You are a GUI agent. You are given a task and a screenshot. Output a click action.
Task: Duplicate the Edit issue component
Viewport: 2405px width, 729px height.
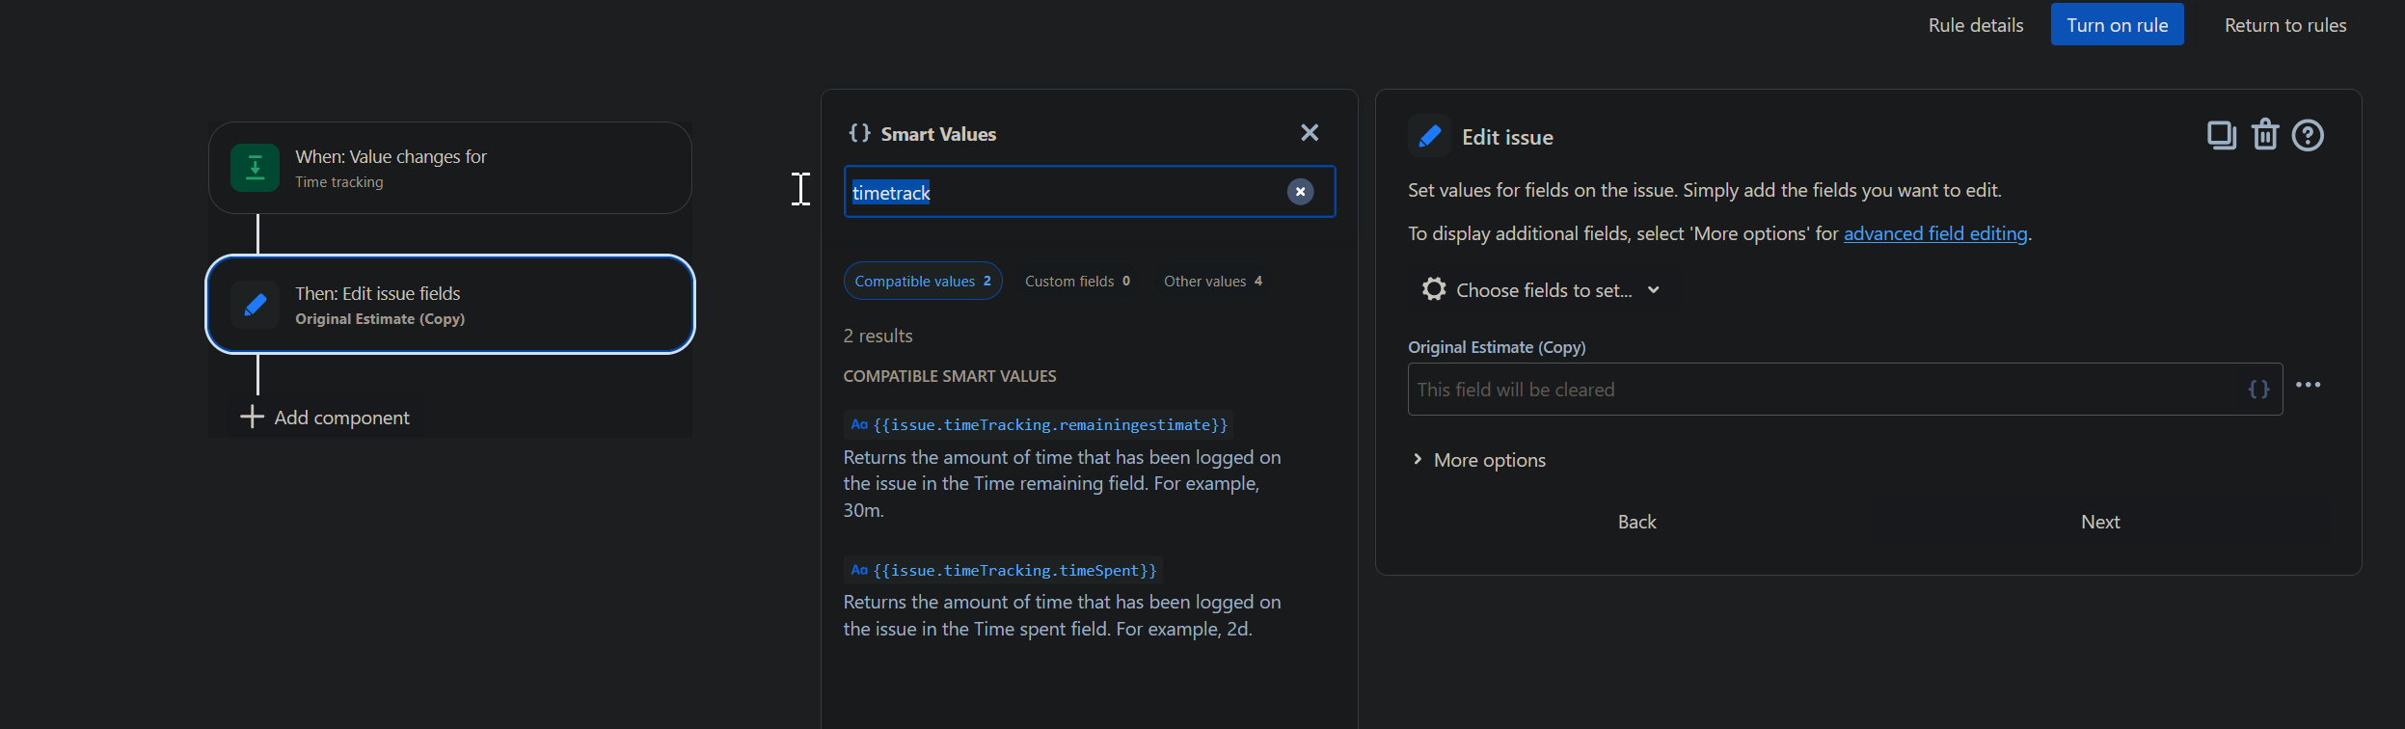(2221, 136)
